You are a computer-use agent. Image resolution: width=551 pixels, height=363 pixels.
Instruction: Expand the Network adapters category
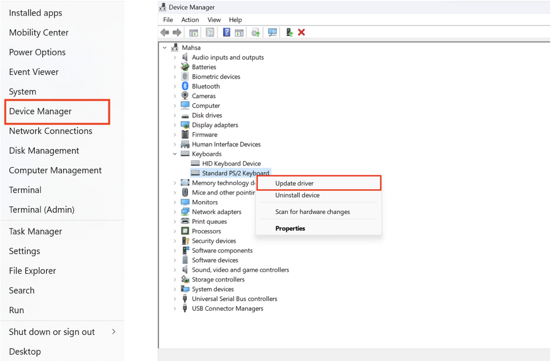point(175,212)
